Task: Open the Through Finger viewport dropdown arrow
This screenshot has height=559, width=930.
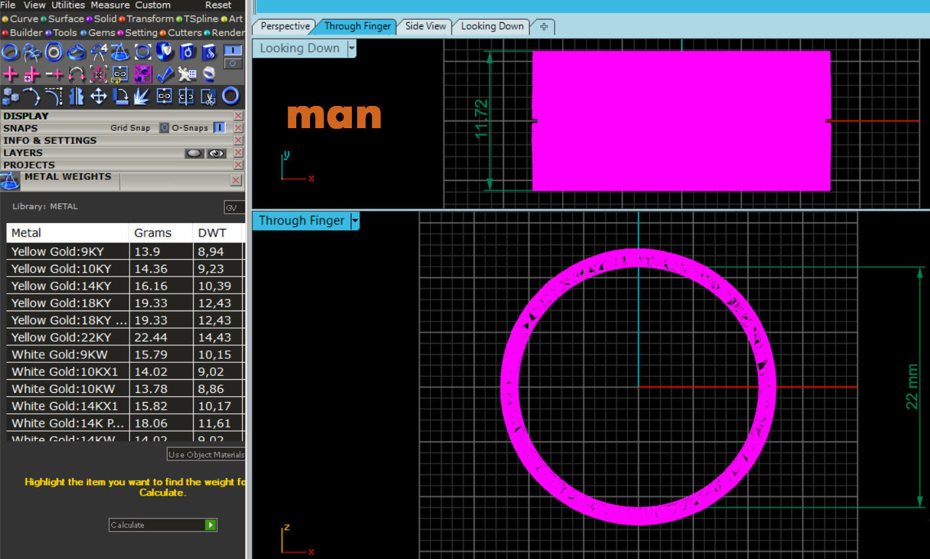Action: tap(354, 221)
